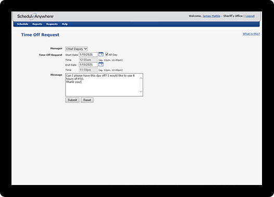Click the What is this? link

251,34
